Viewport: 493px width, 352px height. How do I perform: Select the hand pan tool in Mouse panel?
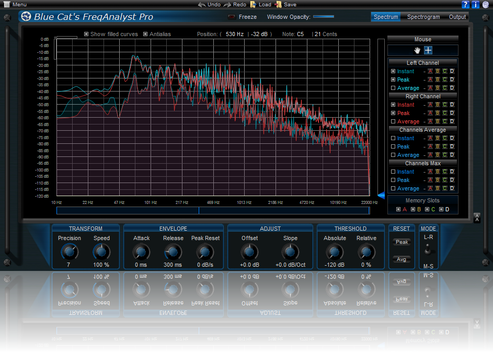[417, 50]
